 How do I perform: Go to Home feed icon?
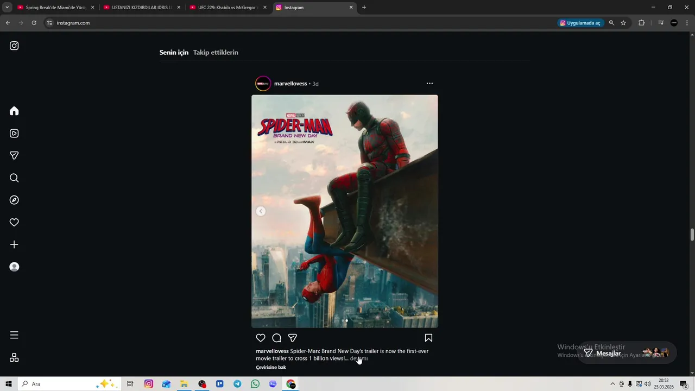14,111
